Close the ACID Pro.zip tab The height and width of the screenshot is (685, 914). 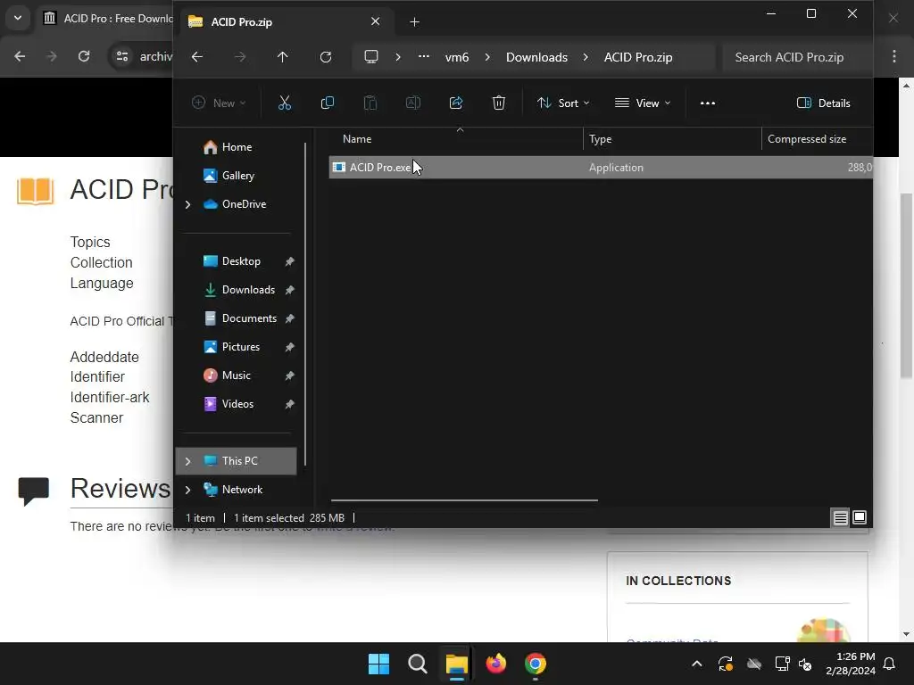(x=376, y=21)
